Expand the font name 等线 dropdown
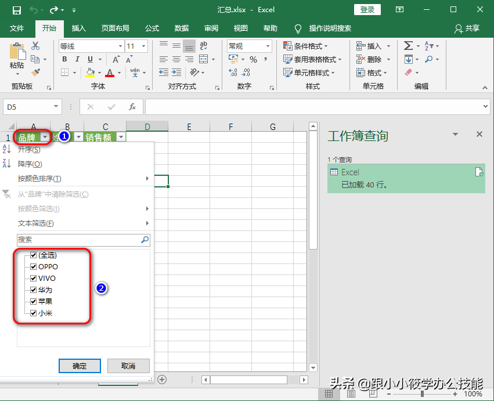 point(120,46)
